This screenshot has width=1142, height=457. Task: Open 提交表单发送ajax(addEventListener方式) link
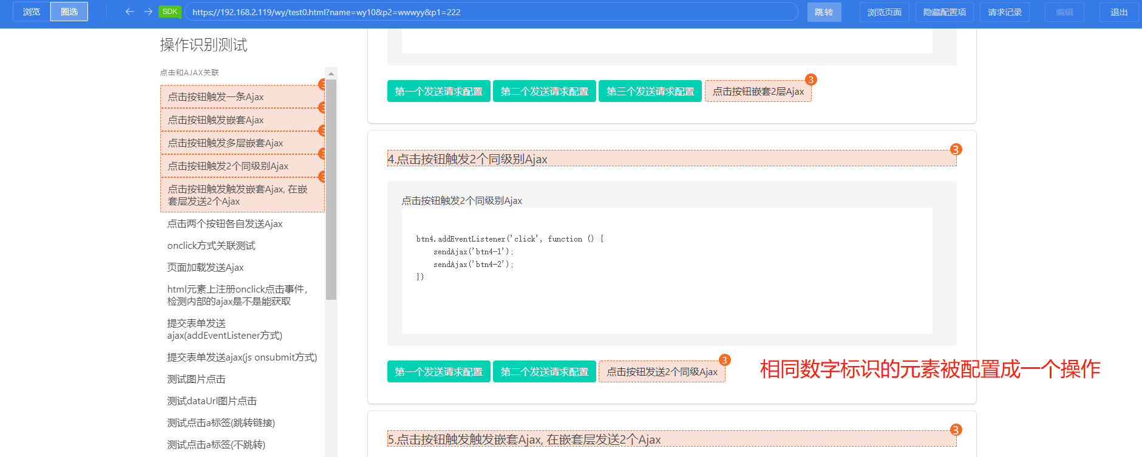225,329
